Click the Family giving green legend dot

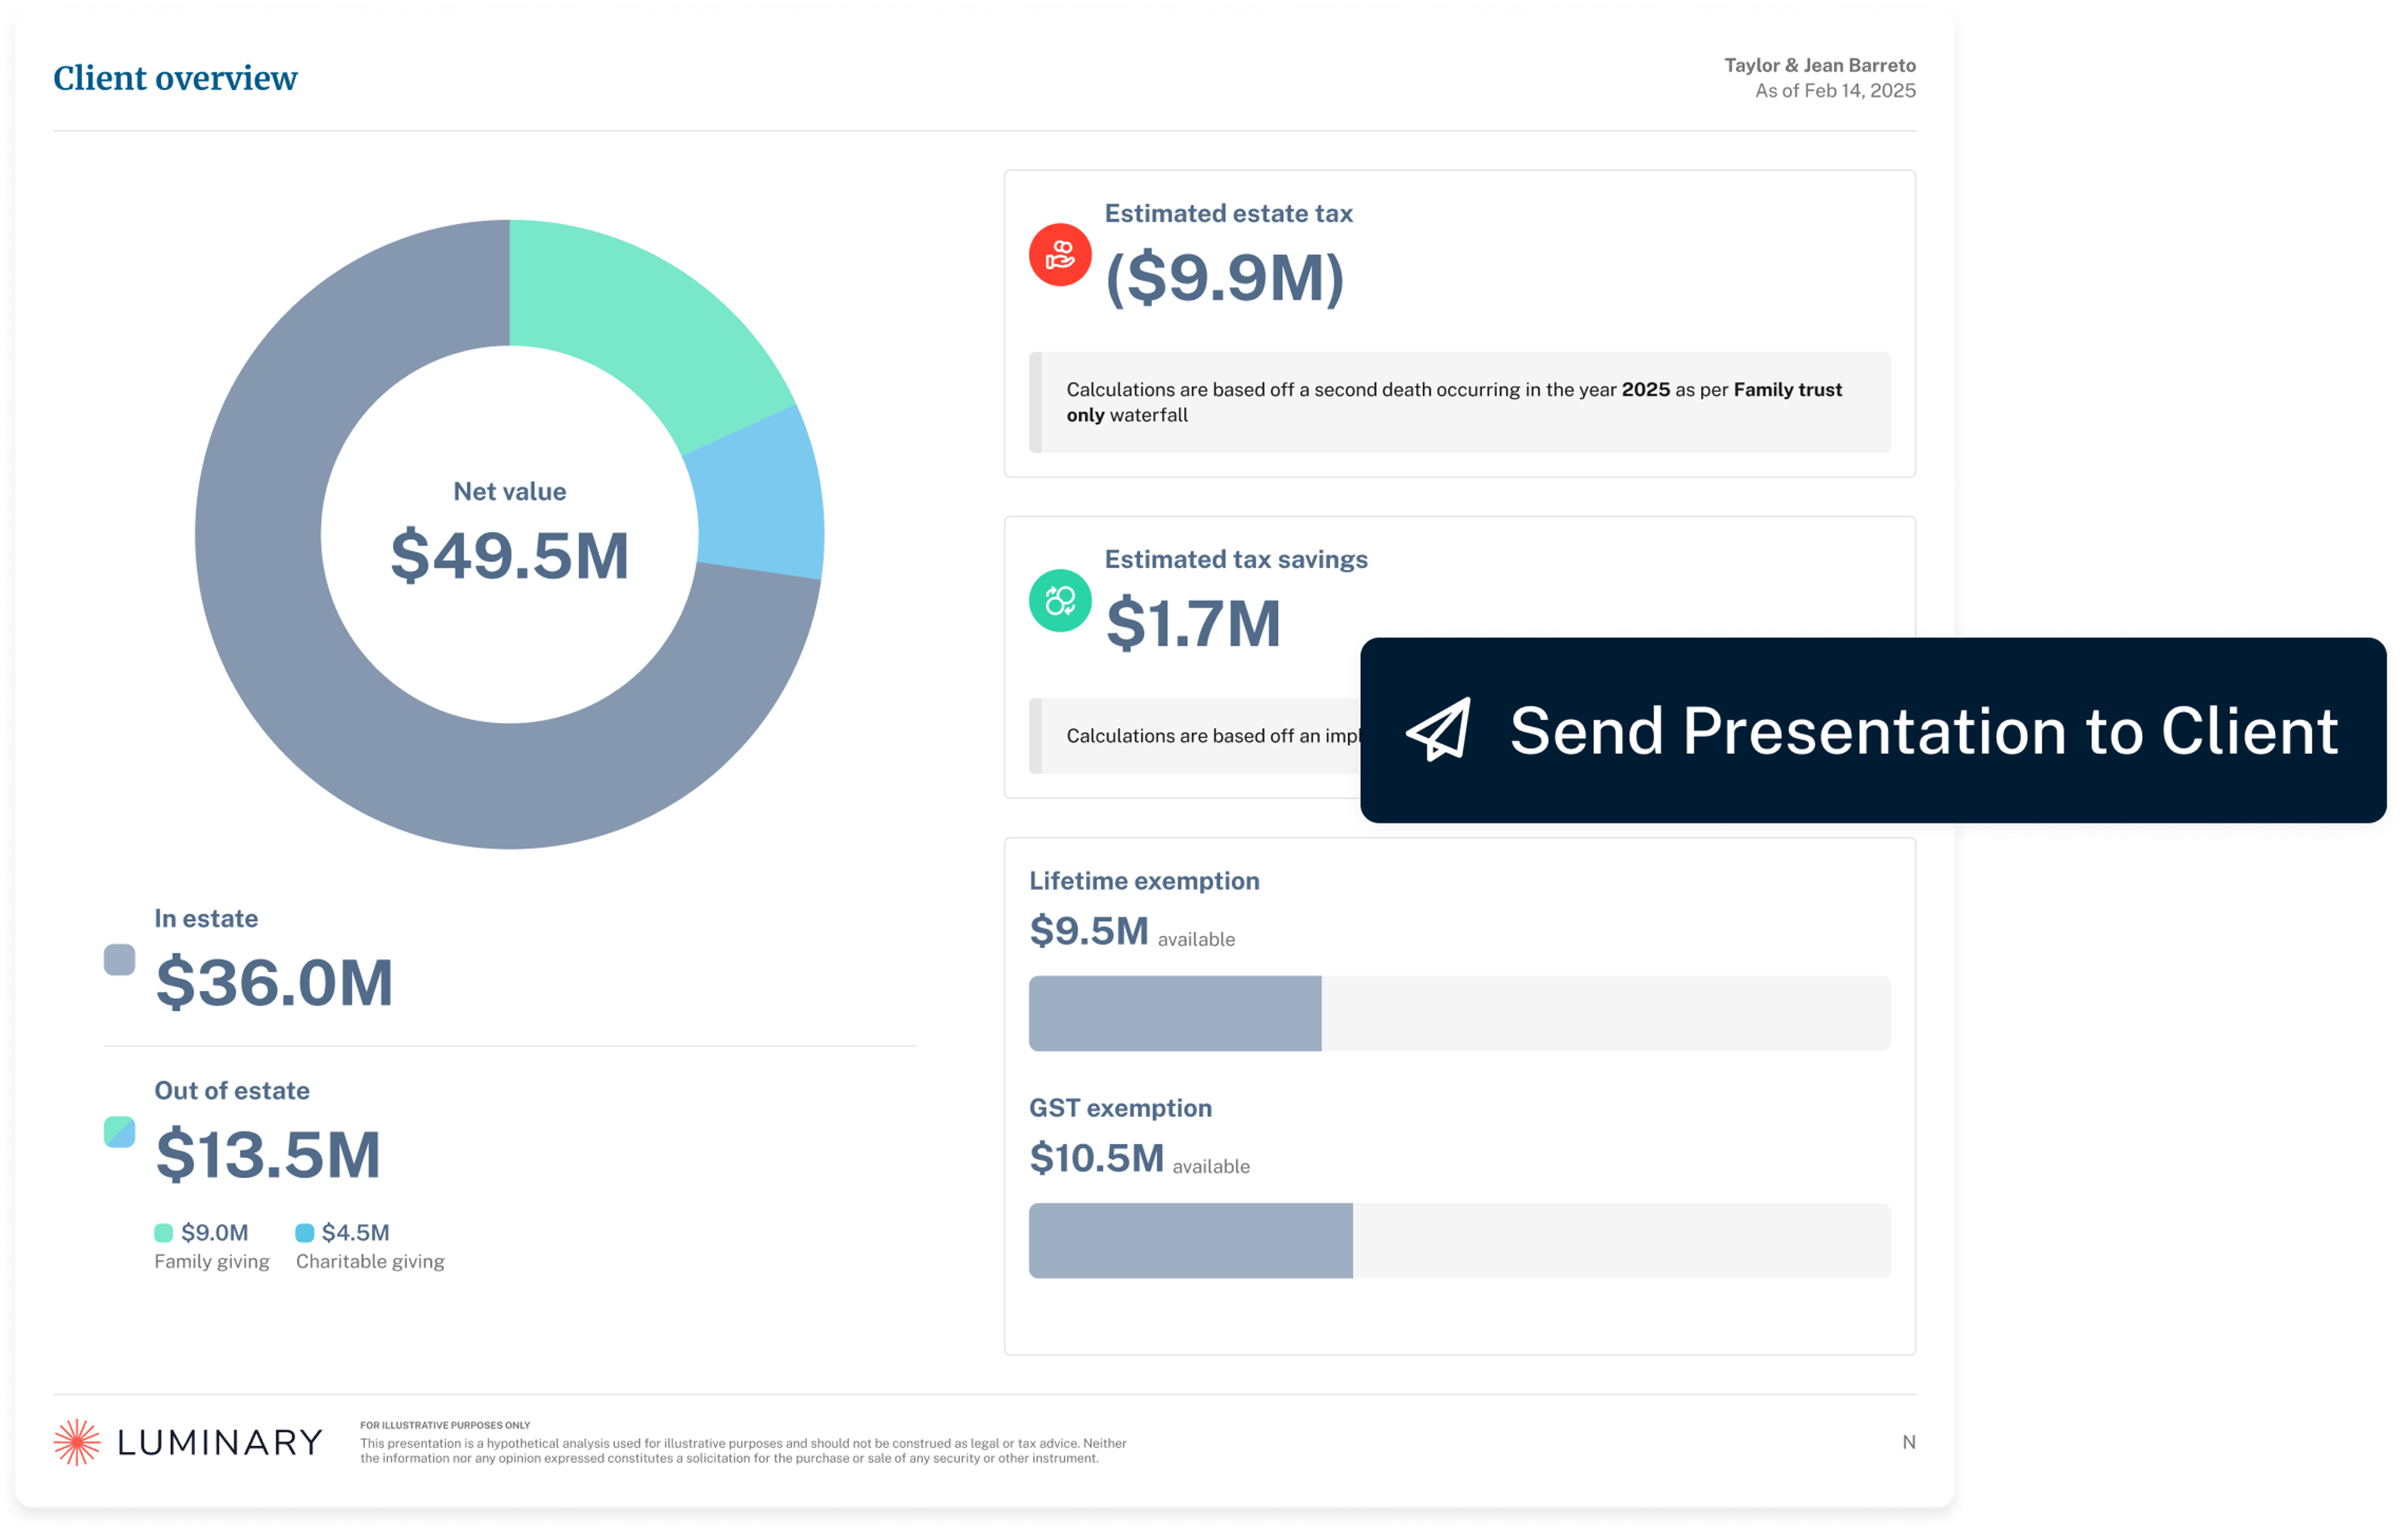164,1233
